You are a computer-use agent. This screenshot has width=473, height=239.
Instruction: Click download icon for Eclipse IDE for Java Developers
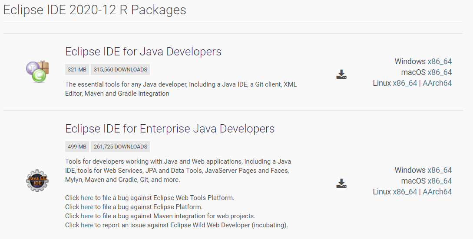pos(341,74)
